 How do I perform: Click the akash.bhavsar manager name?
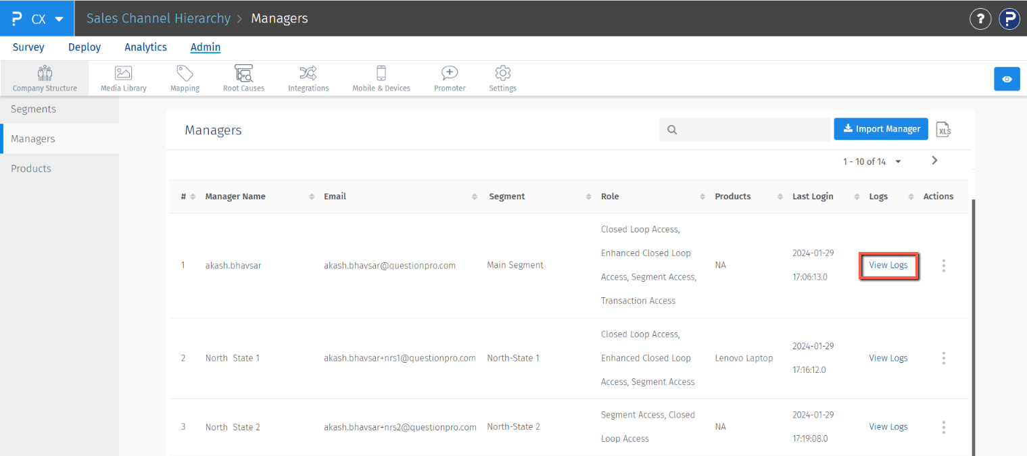(233, 265)
